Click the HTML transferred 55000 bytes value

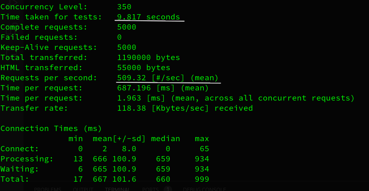[143, 68]
